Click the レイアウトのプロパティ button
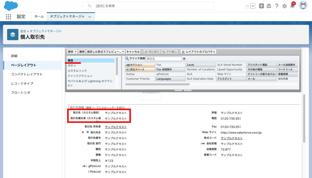This screenshot has height=178, width=312. (199, 52)
